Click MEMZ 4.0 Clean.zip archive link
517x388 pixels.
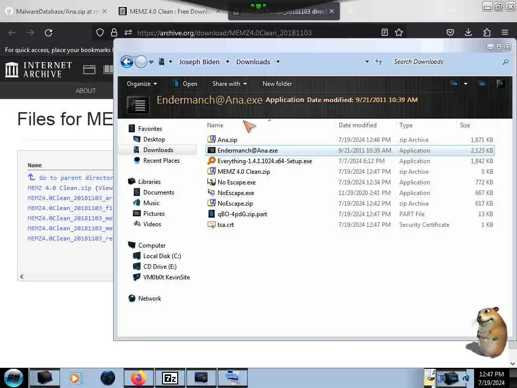click(60, 188)
